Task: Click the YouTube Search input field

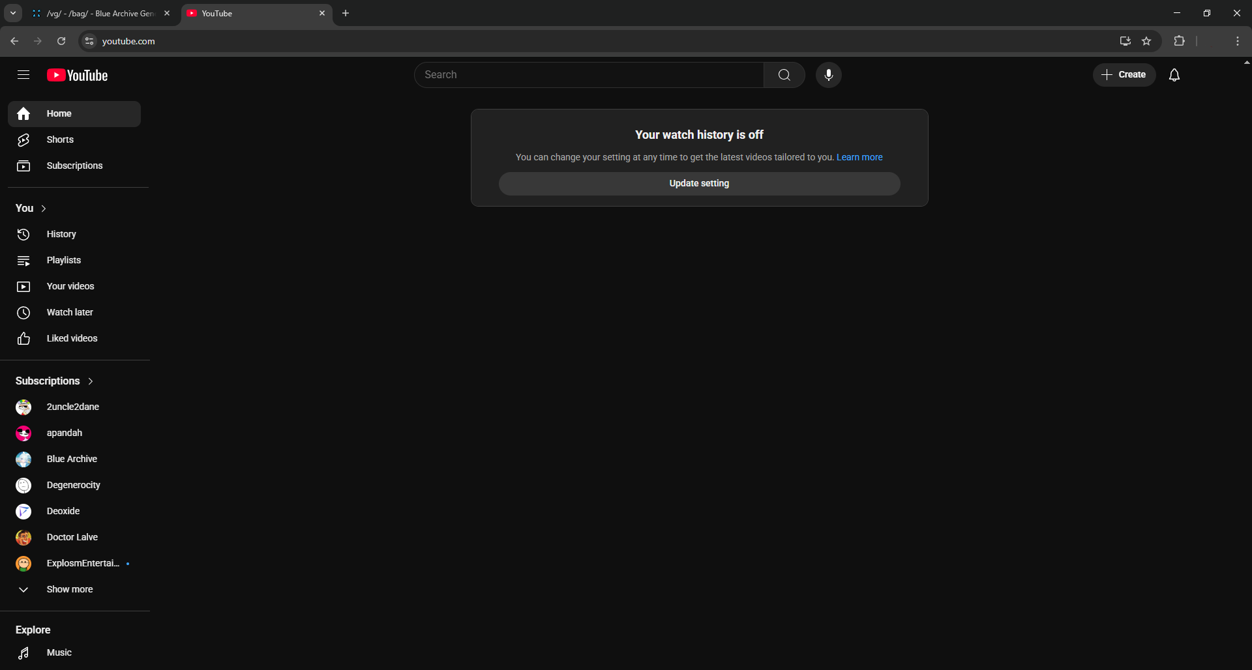Action: point(589,75)
